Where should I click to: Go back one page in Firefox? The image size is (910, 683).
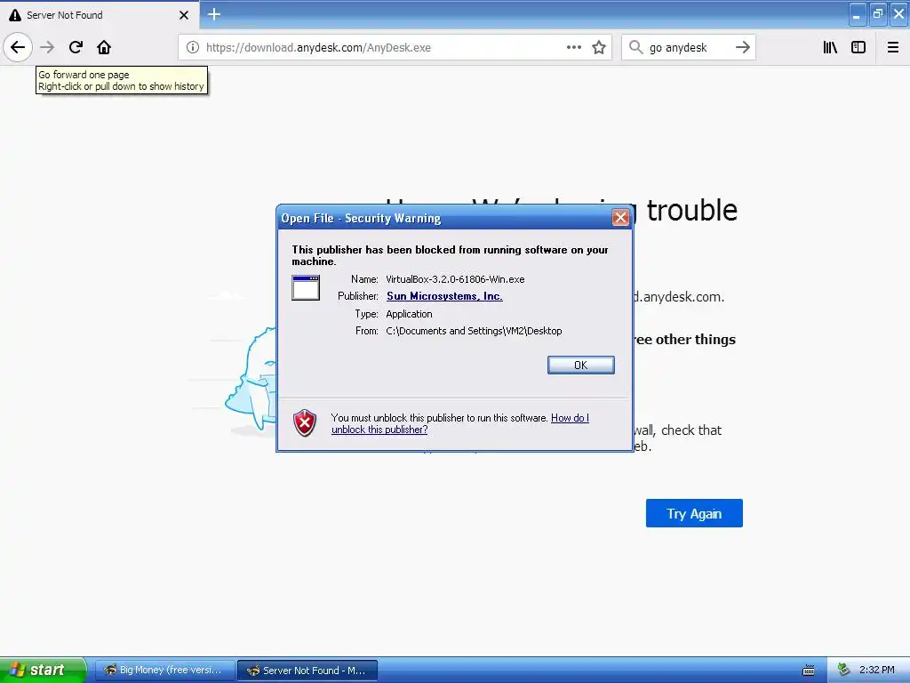[x=18, y=47]
